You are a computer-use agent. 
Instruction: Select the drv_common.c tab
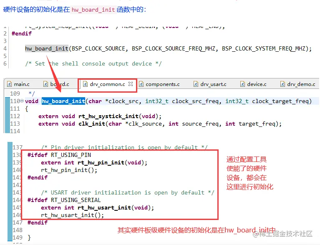coord(107,84)
